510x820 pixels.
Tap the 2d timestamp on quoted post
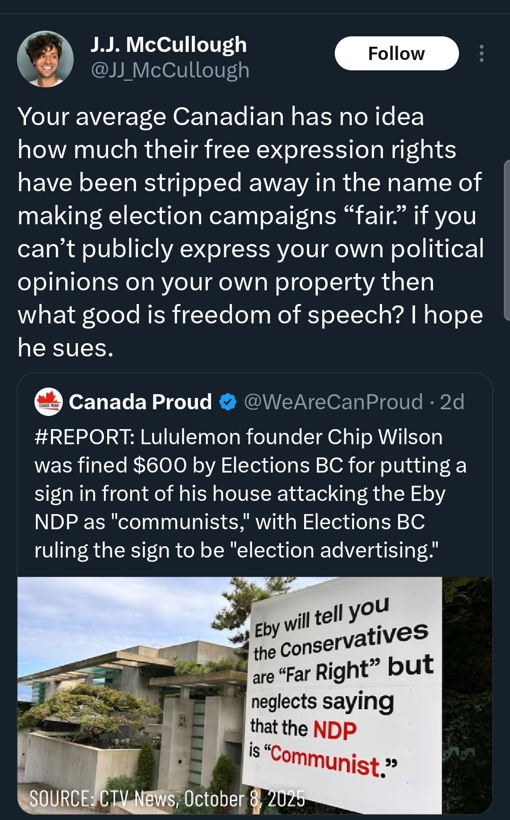[452, 402]
